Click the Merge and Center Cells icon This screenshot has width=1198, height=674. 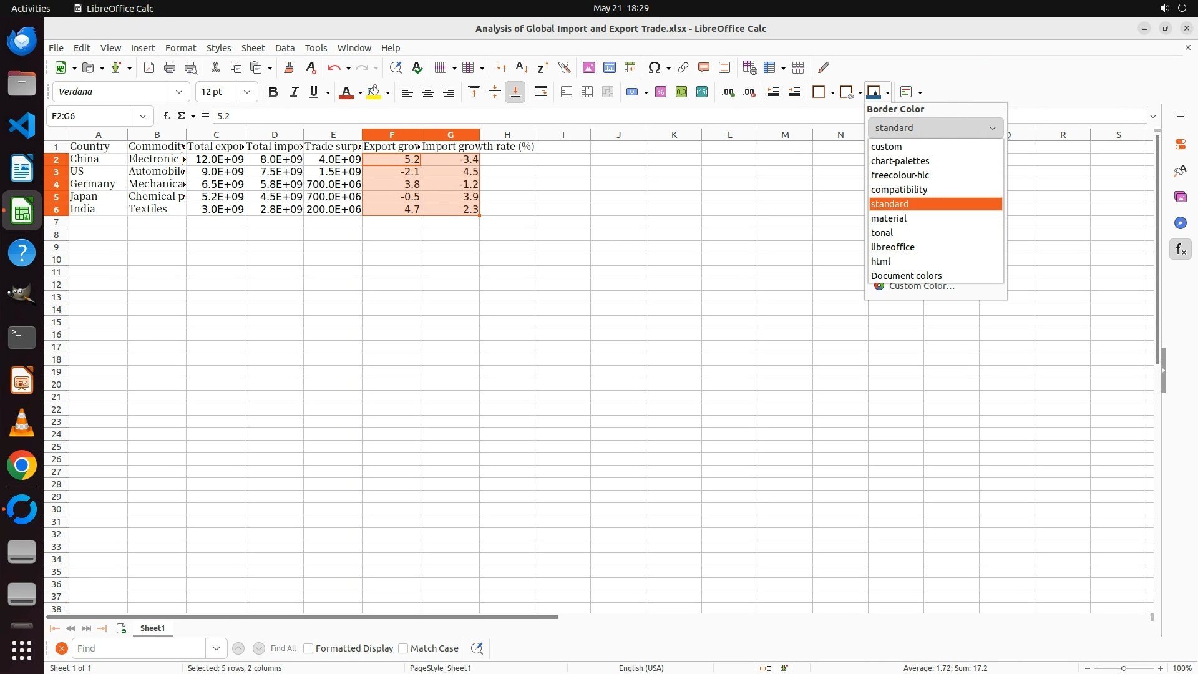point(567,92)
